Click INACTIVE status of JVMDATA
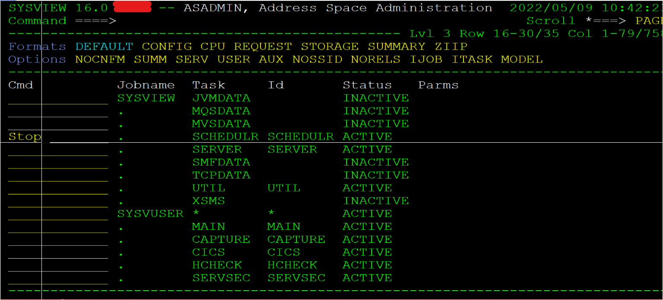The width and height of the screenshot is (663, 300). (x=376, y=98)
